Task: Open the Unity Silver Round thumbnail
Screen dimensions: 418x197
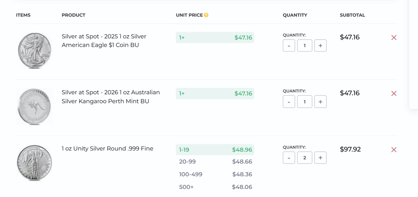Action: [34, 163]
